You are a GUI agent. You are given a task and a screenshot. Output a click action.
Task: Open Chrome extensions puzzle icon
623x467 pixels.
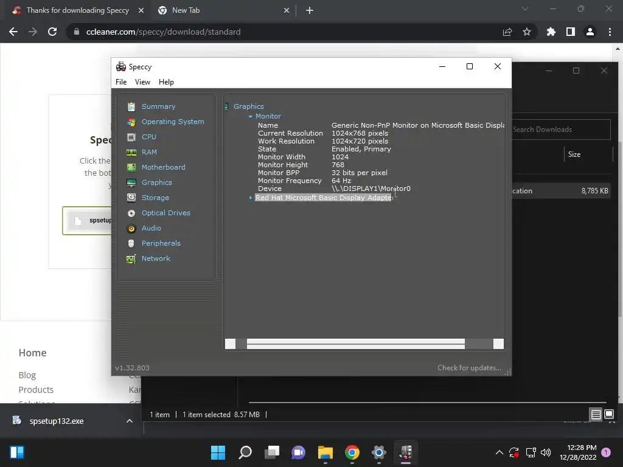click(551, 32)
